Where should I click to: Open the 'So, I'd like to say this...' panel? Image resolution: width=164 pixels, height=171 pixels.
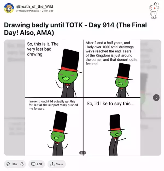[x=112, y=127]
